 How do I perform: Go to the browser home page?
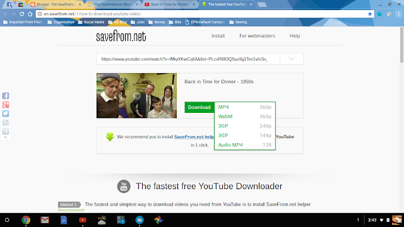click(x=30, y=14)
